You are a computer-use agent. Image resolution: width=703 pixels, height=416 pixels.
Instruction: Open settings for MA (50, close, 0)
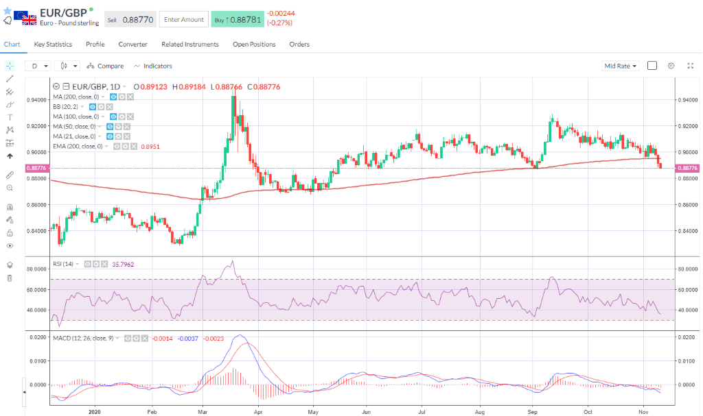coord(118,126)
